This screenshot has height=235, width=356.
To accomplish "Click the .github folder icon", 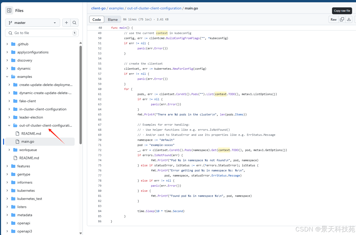I will click(13, 44).
